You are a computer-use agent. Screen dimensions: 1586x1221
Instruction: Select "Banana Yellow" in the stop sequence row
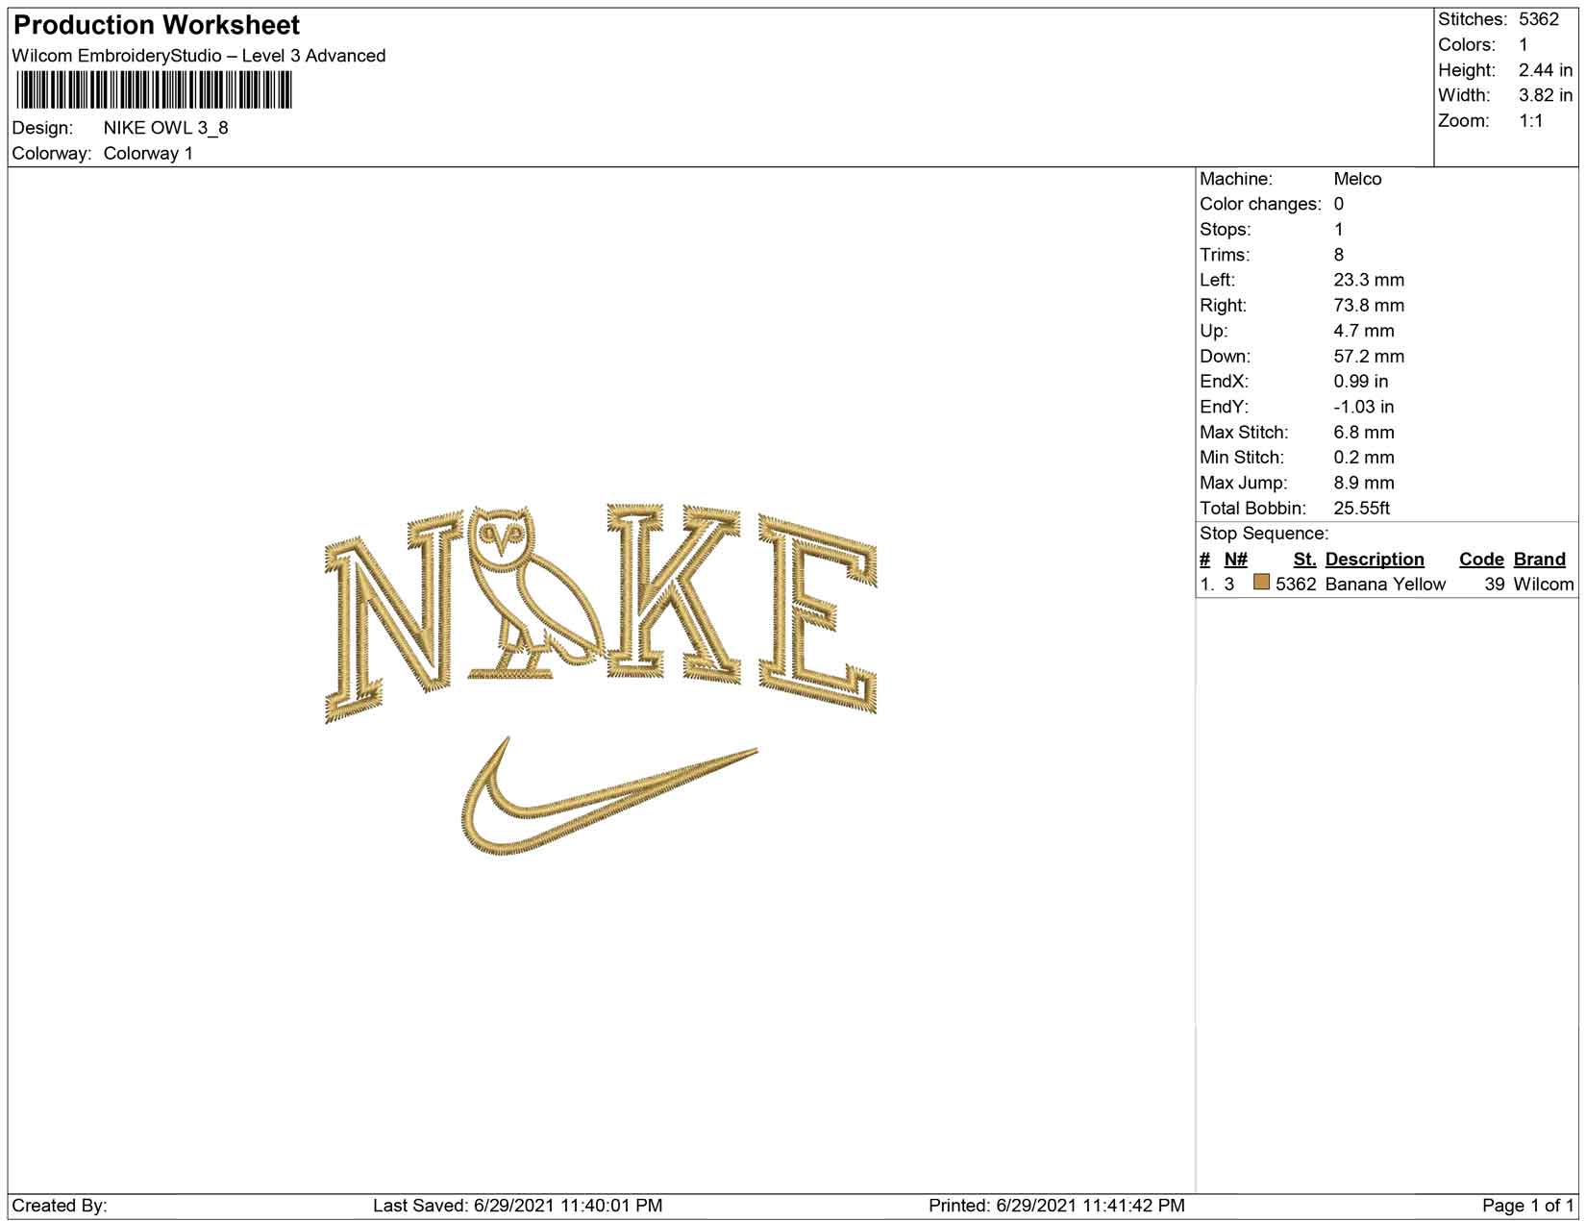(x=1385, y=585)
